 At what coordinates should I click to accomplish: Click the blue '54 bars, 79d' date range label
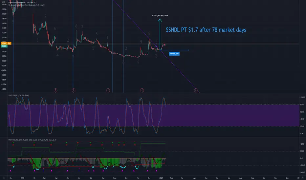[174, 54]
